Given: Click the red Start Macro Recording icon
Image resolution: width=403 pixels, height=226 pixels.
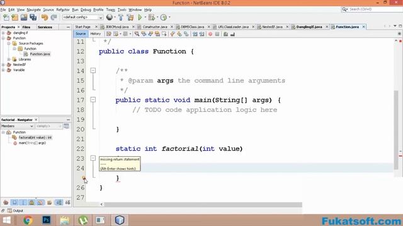Looking at the screenshot, I should [x=210, y=34].
